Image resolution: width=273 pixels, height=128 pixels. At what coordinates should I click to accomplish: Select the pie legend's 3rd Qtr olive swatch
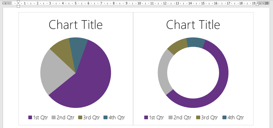coord(80,118)
